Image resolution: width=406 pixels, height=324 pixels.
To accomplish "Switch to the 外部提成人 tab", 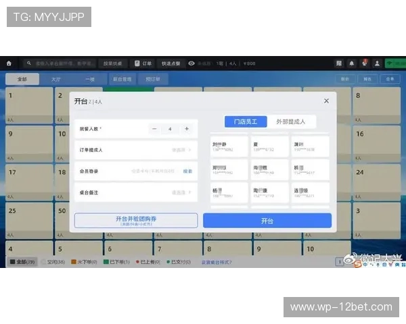I will pyautogui.click(x=291, y=122).
